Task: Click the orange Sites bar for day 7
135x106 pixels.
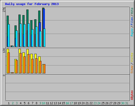Action: click(x=32, y=66)
